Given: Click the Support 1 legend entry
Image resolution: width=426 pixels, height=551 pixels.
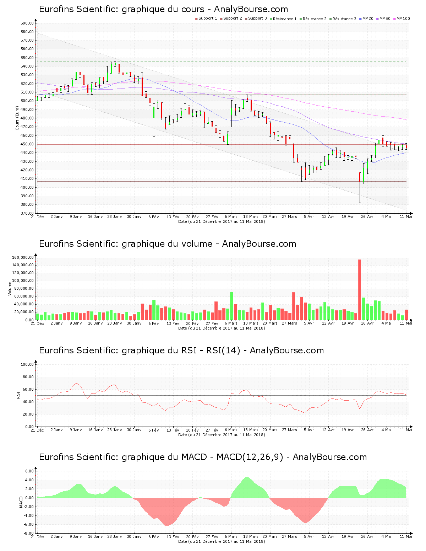Looking at the screenshot, I should click(206, 18).
